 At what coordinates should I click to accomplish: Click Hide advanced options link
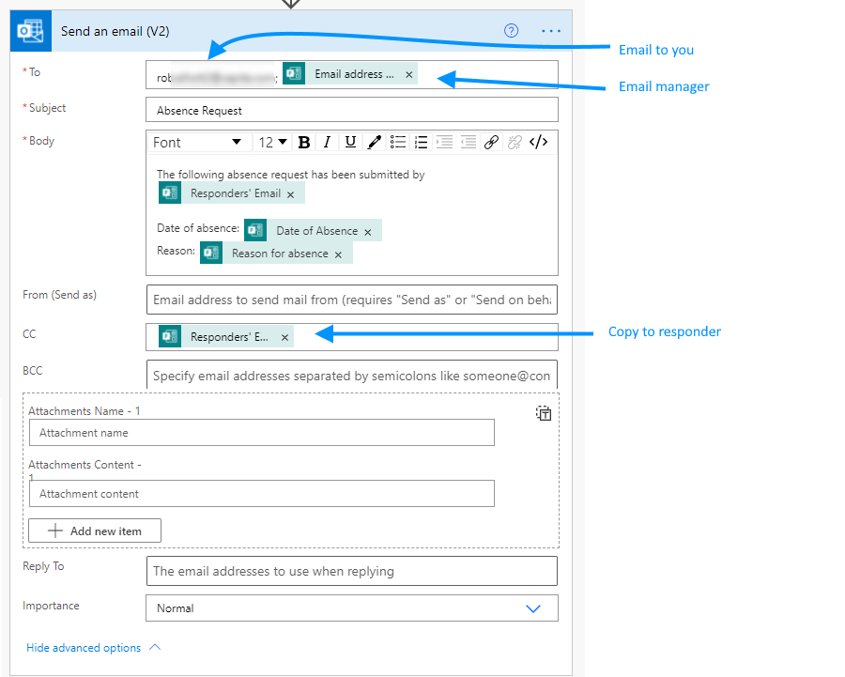click(x=84, y=648)
